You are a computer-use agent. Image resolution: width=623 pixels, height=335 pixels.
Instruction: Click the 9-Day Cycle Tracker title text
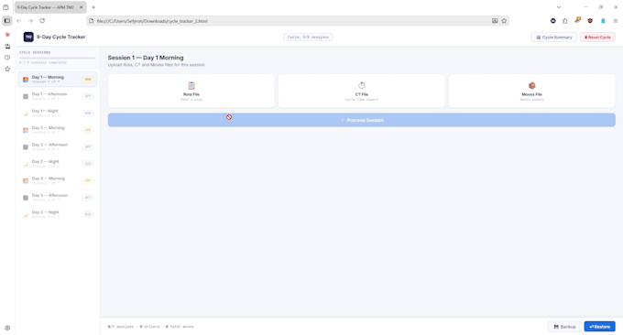[60, 37]
